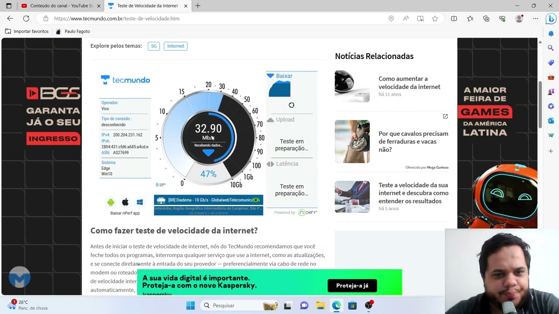The image size is (559, 314).
Task: Go back with the browser back arrow
Action: 10,18
